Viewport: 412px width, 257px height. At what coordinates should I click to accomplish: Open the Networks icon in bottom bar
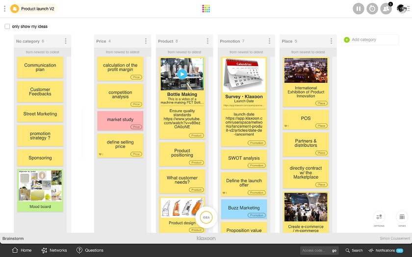(44, 250)
